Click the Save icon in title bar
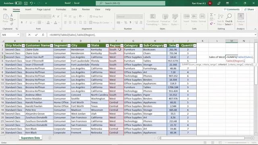The height and width of the screenshot is (145, 258). coord(26,3)
